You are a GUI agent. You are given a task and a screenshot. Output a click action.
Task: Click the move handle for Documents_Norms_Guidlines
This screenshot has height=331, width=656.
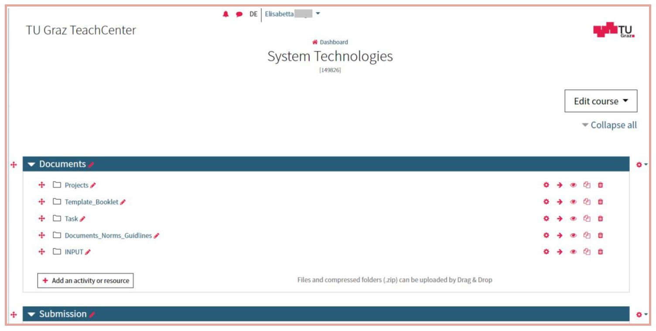click(42, 235)
